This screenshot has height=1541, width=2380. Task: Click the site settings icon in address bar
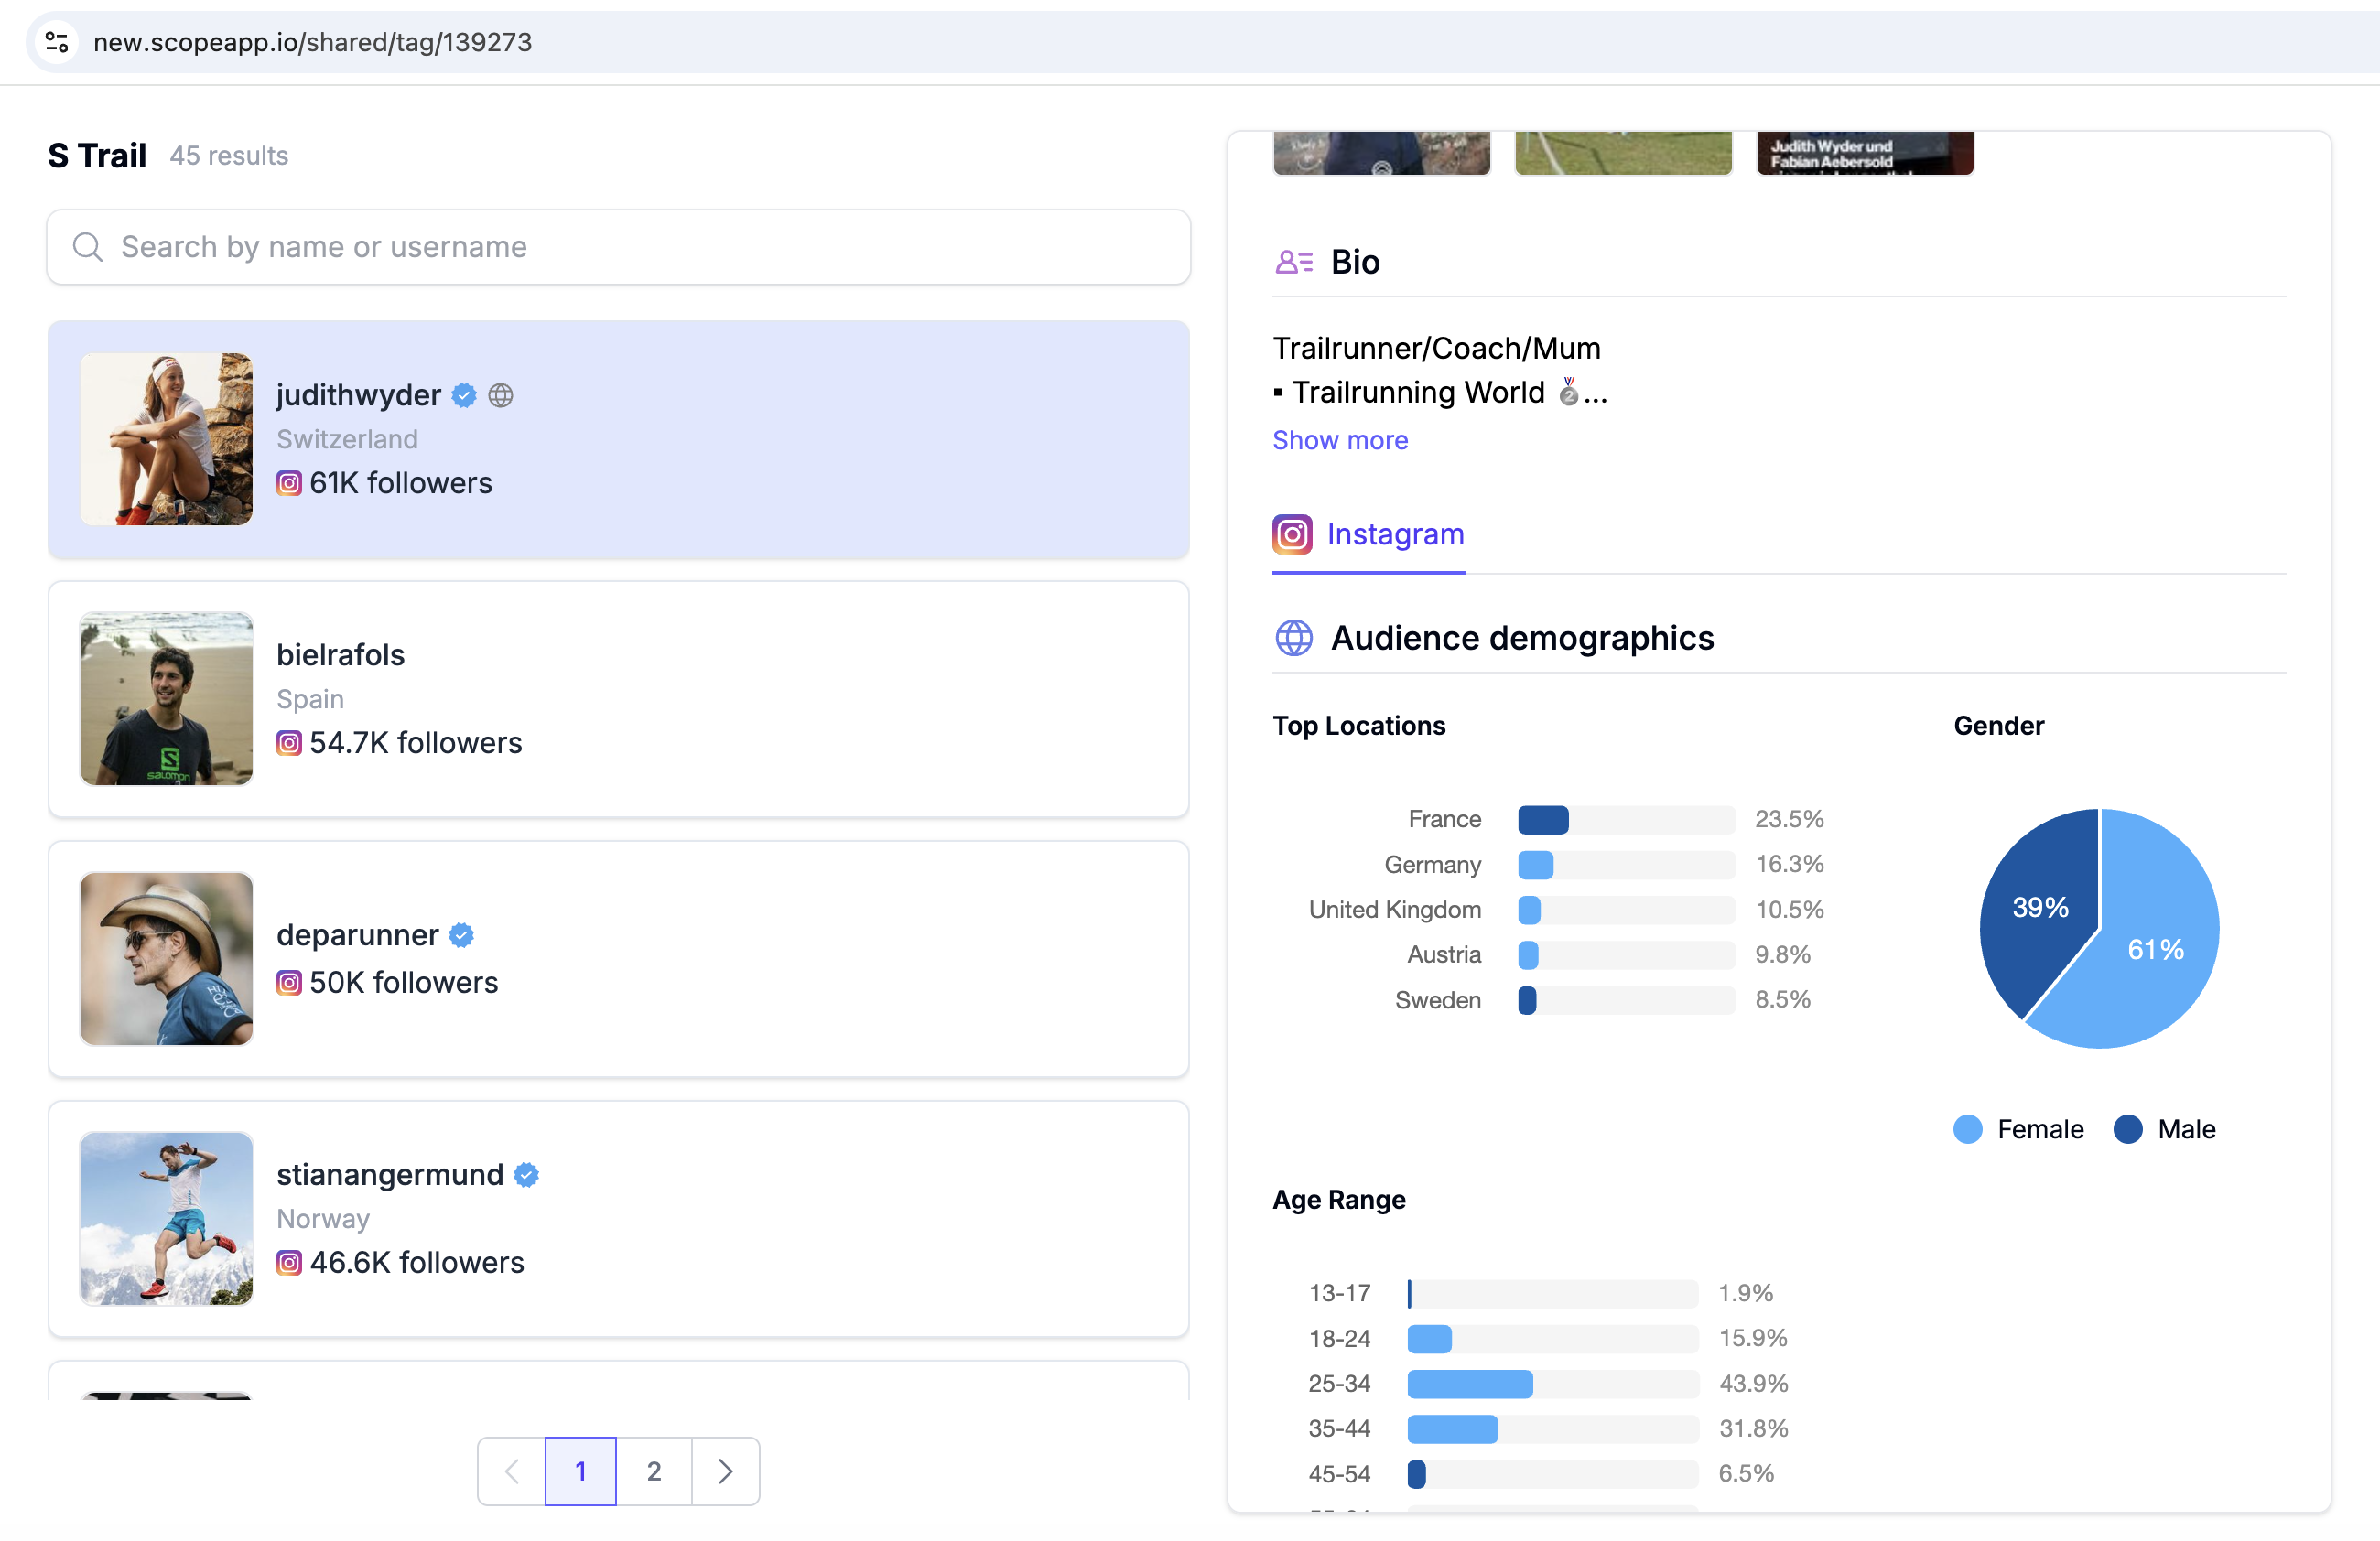click(57, 42)
